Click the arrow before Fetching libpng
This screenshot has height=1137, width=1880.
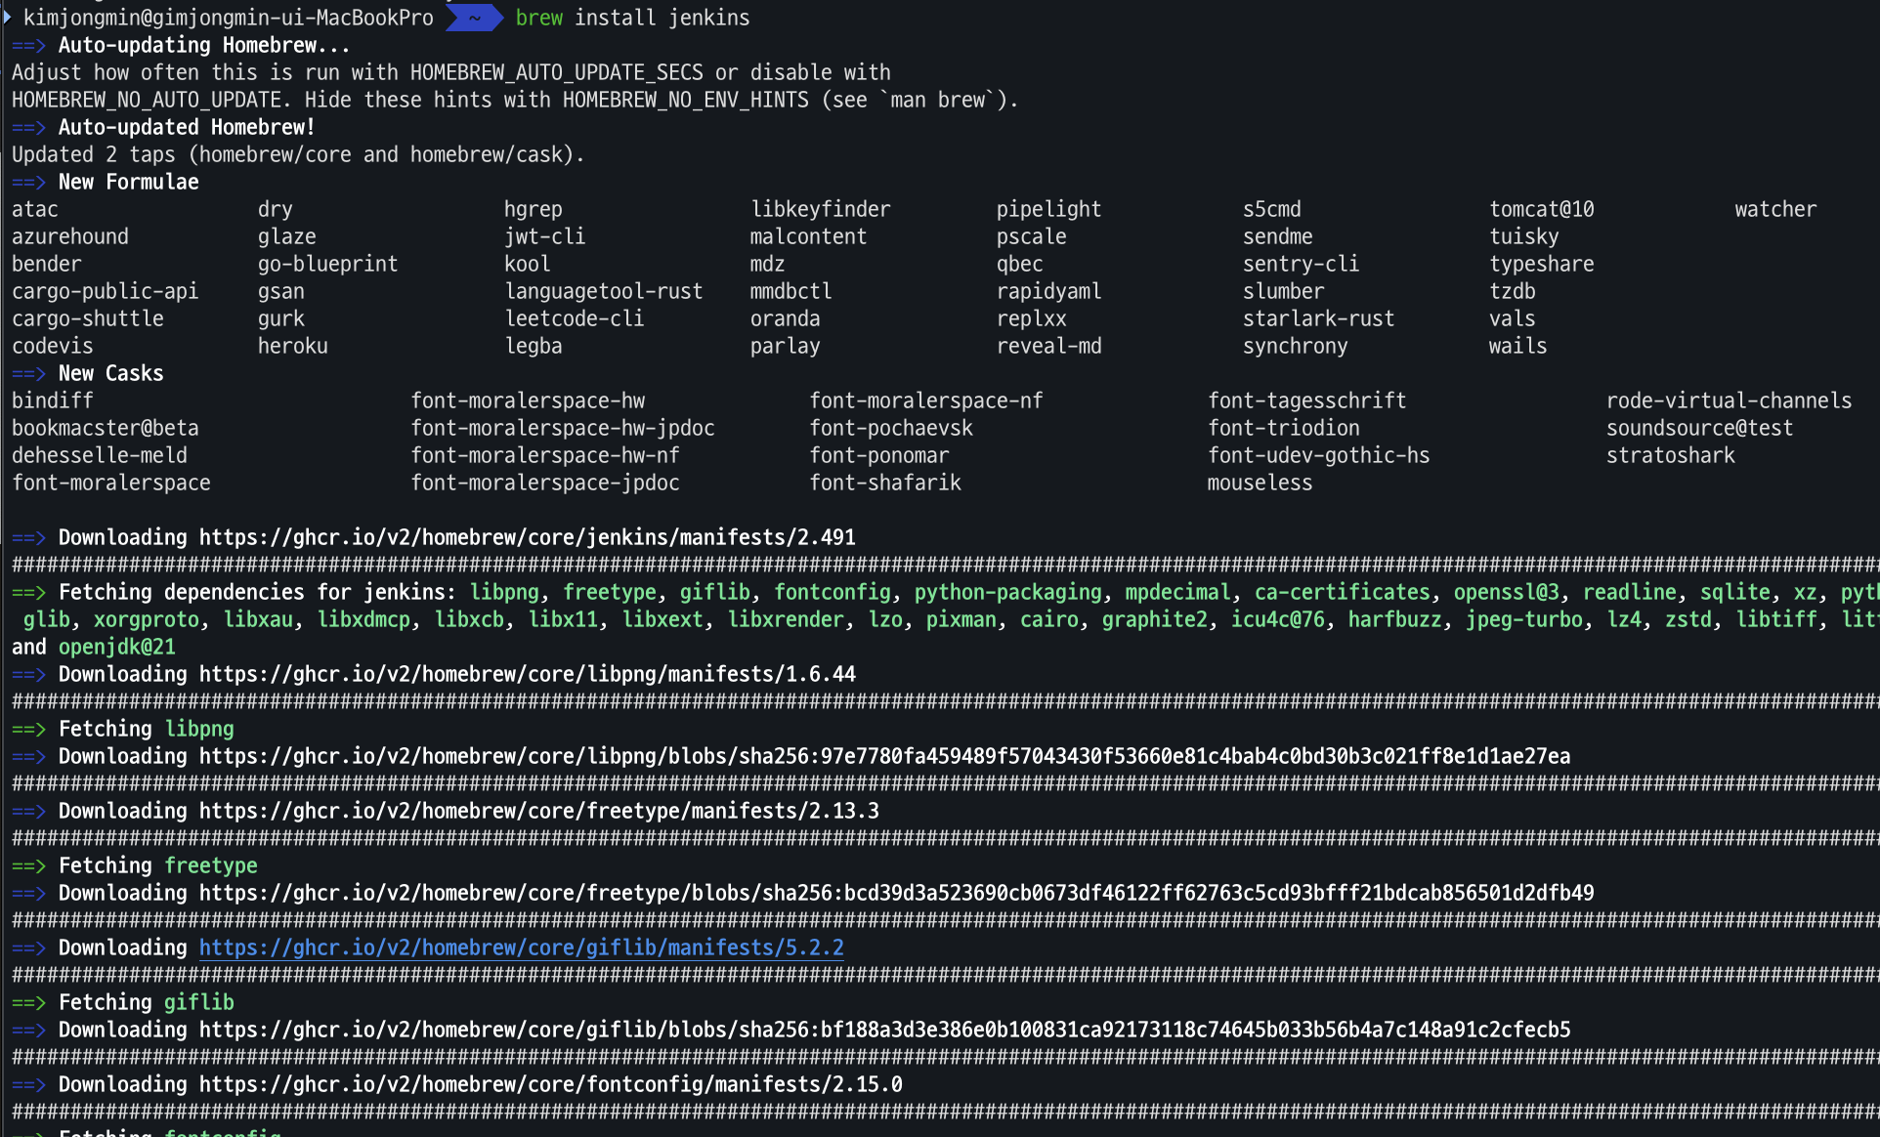[28, 729]
